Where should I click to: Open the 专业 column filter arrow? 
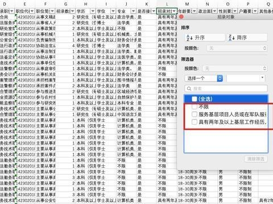click(x=133, y=11)
